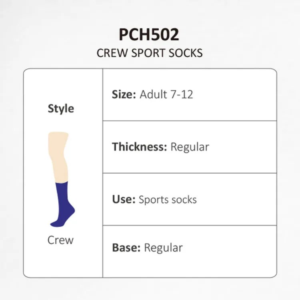Click the bold Thickness: label
This screenshot has height=300, width=300.
point(140,147)
